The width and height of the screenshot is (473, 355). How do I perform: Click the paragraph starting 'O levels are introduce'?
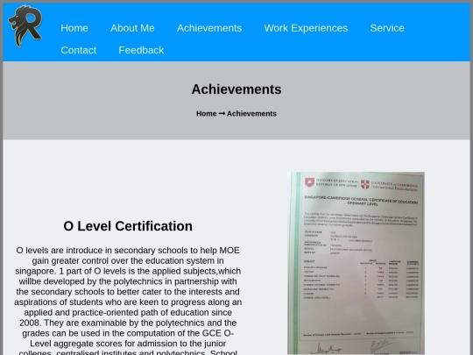[x=128, y=302]
